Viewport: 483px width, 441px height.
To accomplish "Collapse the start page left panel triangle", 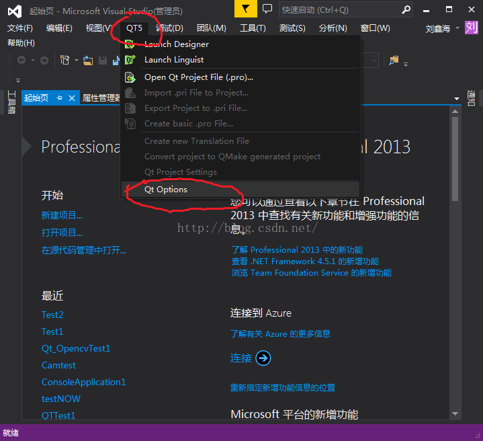I will [x=27, y=147].
